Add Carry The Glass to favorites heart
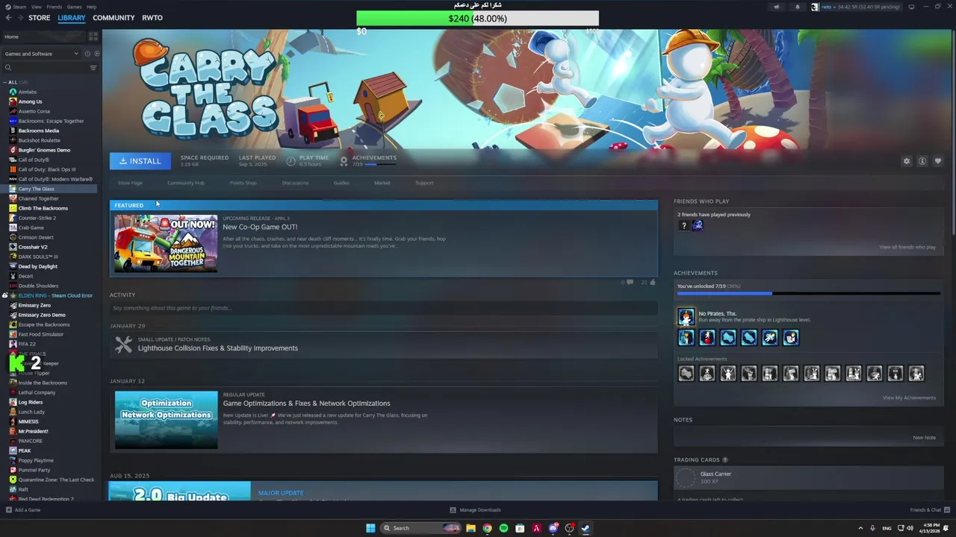The width and height of the screenshot is (956, 537). pos(938,161)
